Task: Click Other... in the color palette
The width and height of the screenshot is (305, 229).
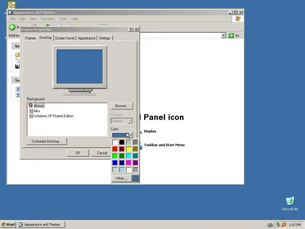Action: 122,178
